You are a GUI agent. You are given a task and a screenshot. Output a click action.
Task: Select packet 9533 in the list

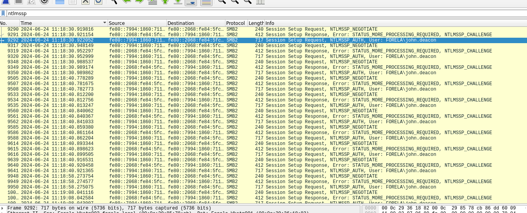tap(263, 94)
